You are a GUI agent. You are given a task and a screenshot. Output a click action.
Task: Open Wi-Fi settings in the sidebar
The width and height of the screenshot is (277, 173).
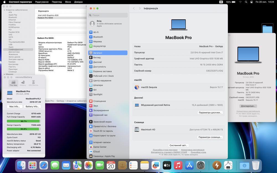tap(108, 32)
